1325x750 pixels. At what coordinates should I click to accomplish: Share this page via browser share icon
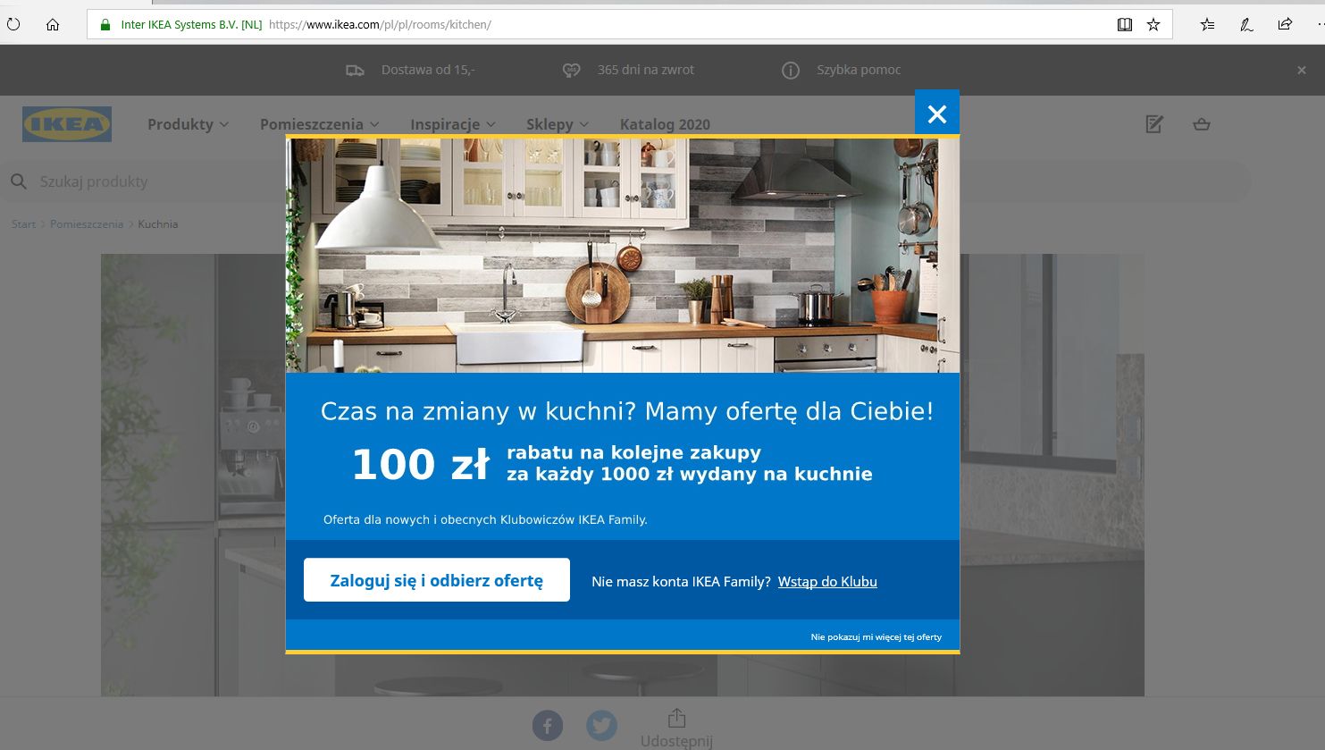[1285, 25]
